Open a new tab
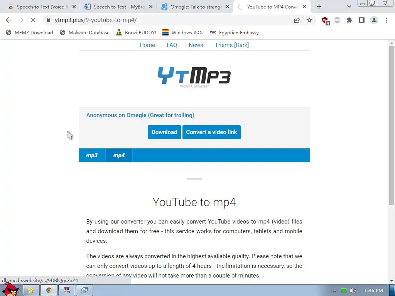The width and height of the screenshot is (395, 296). click(319, 7)
